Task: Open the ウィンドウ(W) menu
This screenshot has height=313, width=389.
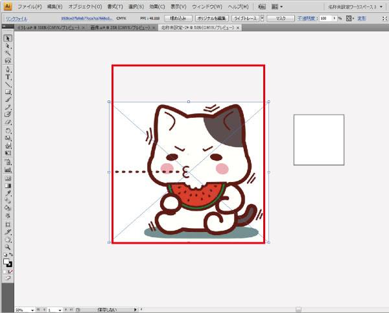Action: (x=207, y=6)
